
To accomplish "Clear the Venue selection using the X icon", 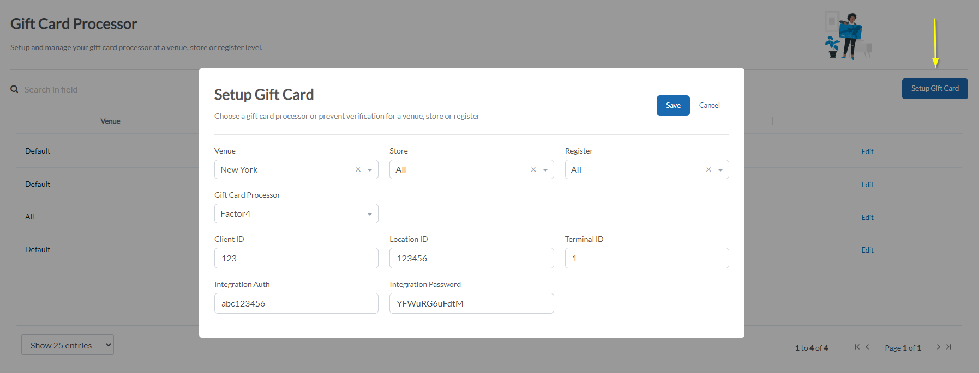I will 358,169.
